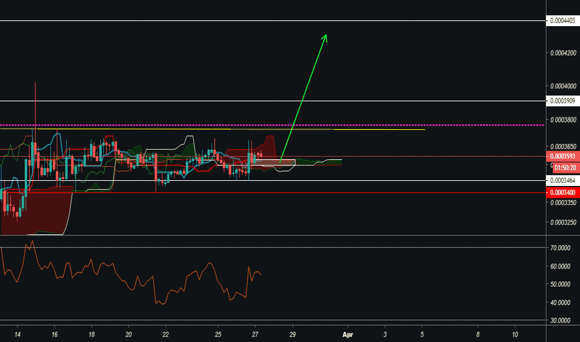Click the RSI 70.0000 scale label

tap(560, 248)
